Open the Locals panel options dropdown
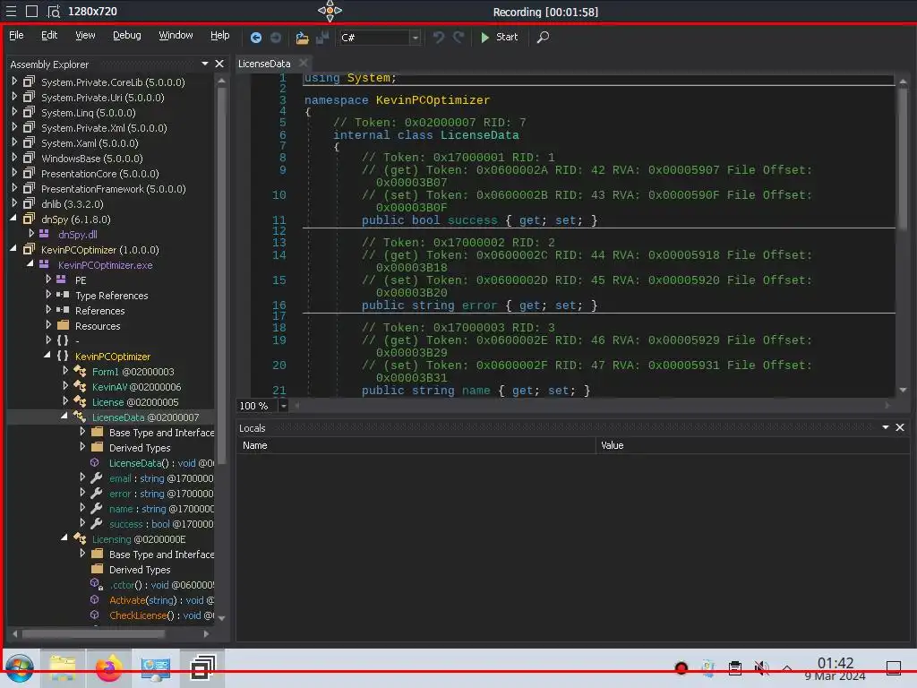Viewport: 917px width, 688px height. click(886, 427)
